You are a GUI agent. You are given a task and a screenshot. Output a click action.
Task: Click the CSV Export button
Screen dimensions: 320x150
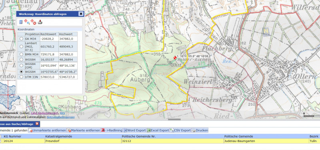click(x=180, y=130)
